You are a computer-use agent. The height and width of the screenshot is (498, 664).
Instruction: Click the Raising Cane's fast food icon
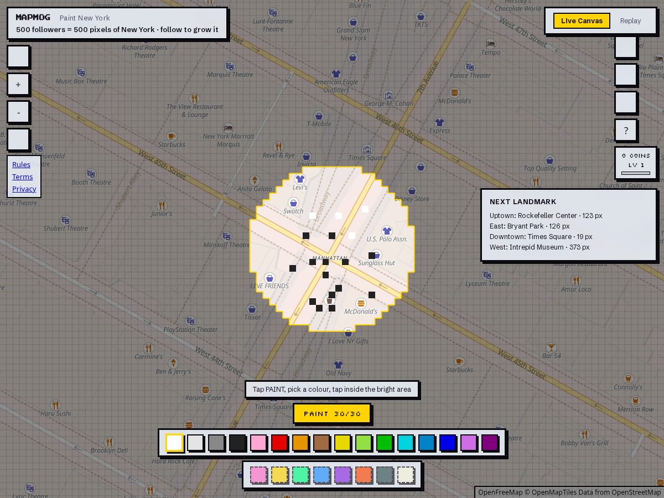click(x=205, y=390)
